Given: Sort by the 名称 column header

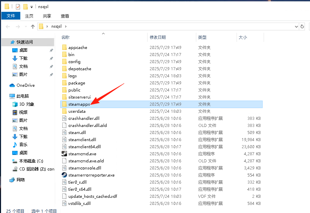Looking at the screenshot, I should 65,37.
